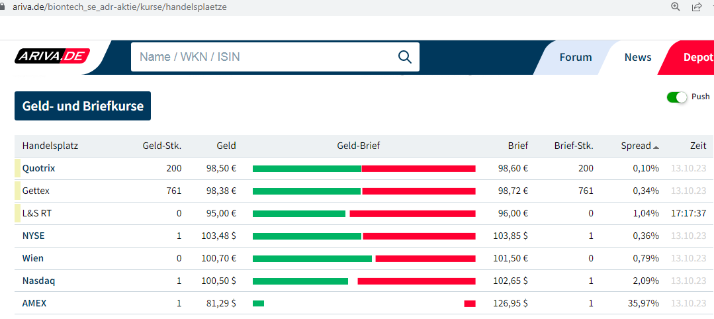This screenshot has width=714, height=319.
Task: Open the Forum tab
Action: 575,58
